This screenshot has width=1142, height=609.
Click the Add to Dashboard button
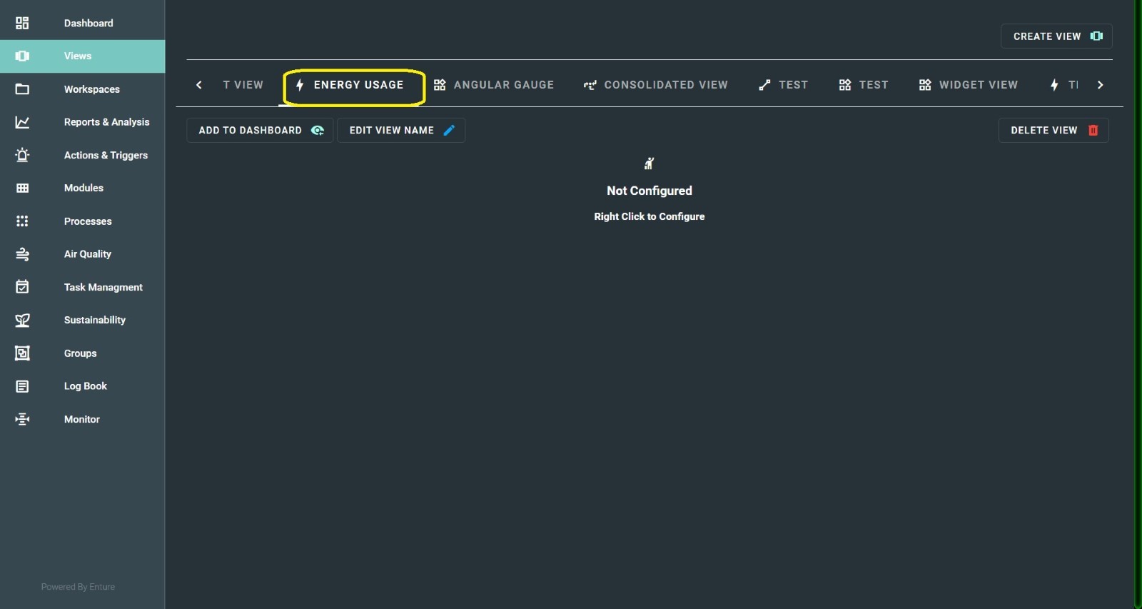point(260,130)
